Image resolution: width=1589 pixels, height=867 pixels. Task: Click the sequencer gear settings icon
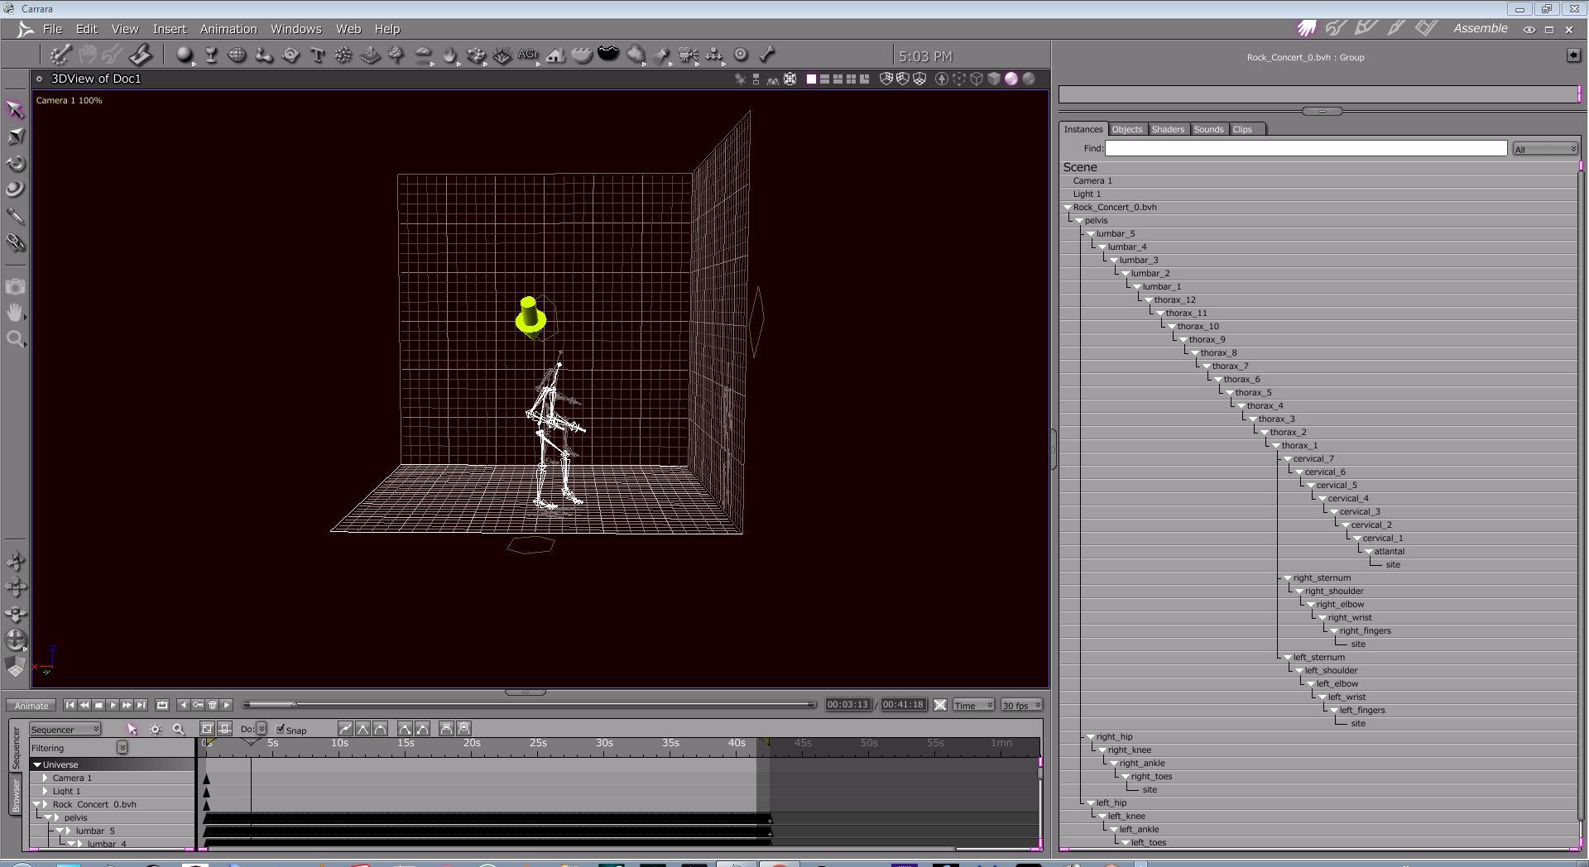pyautogui.click(x=155, y=729)
